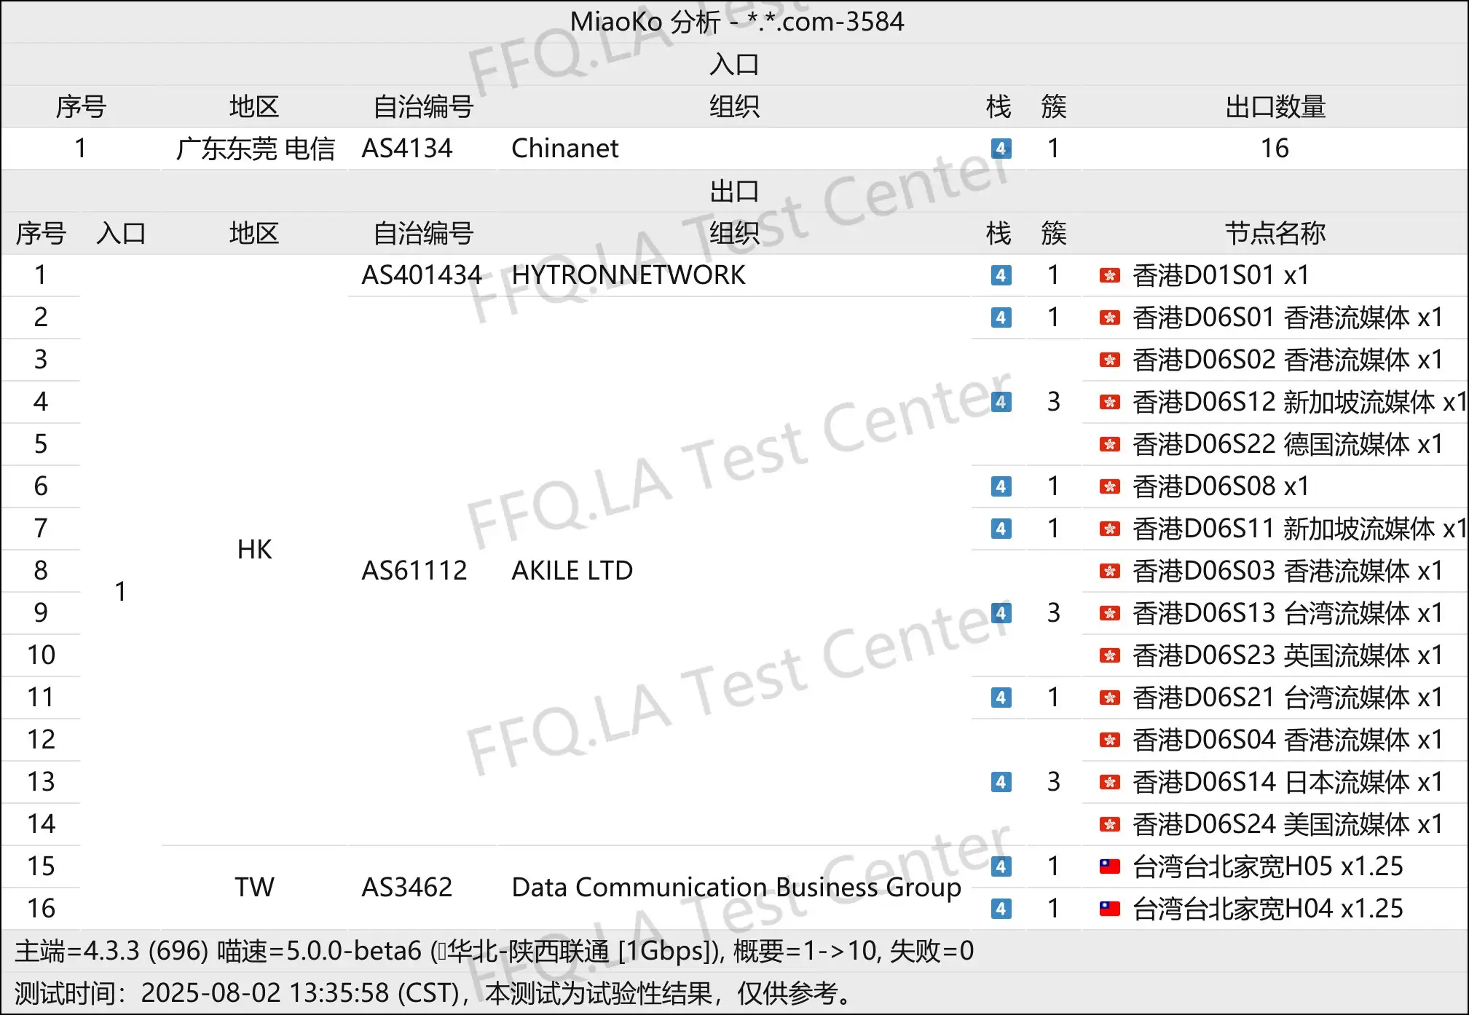Select the AS401434 cell
The width and height of the screenshot is (1469, 1015).
(x=422, y=275)
